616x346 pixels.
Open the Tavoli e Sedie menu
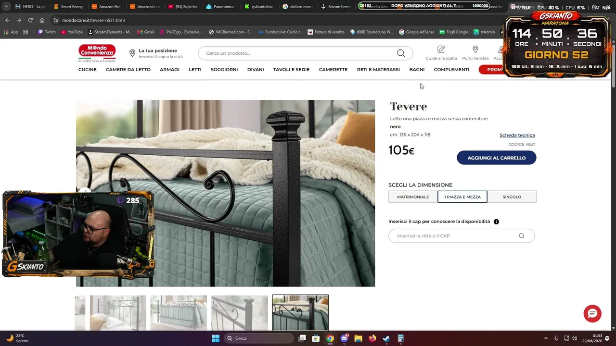pos(291,70)
